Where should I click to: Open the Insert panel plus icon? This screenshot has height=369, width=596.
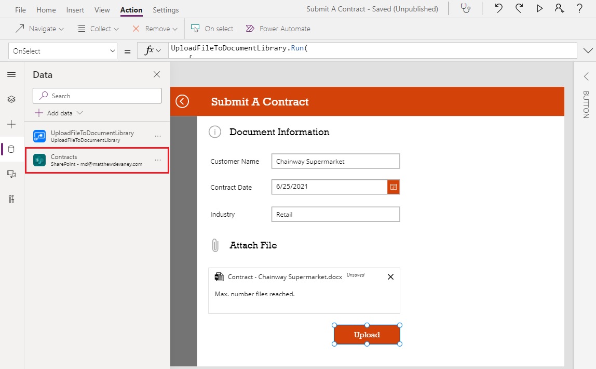[11, 124]
